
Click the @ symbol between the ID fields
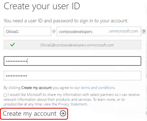coord(54,31)
